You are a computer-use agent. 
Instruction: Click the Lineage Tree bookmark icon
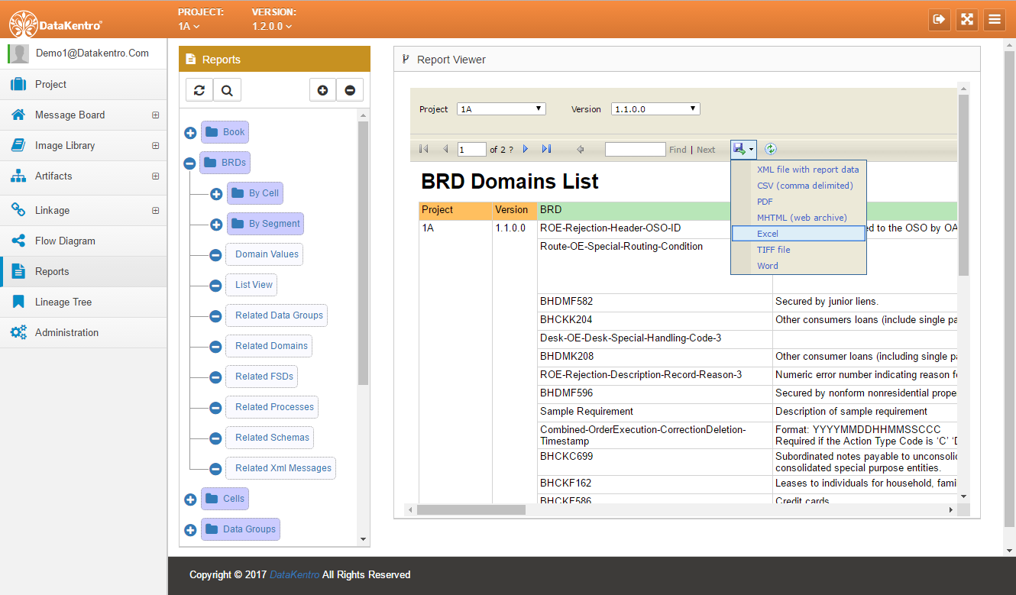[x=18, y=302]
